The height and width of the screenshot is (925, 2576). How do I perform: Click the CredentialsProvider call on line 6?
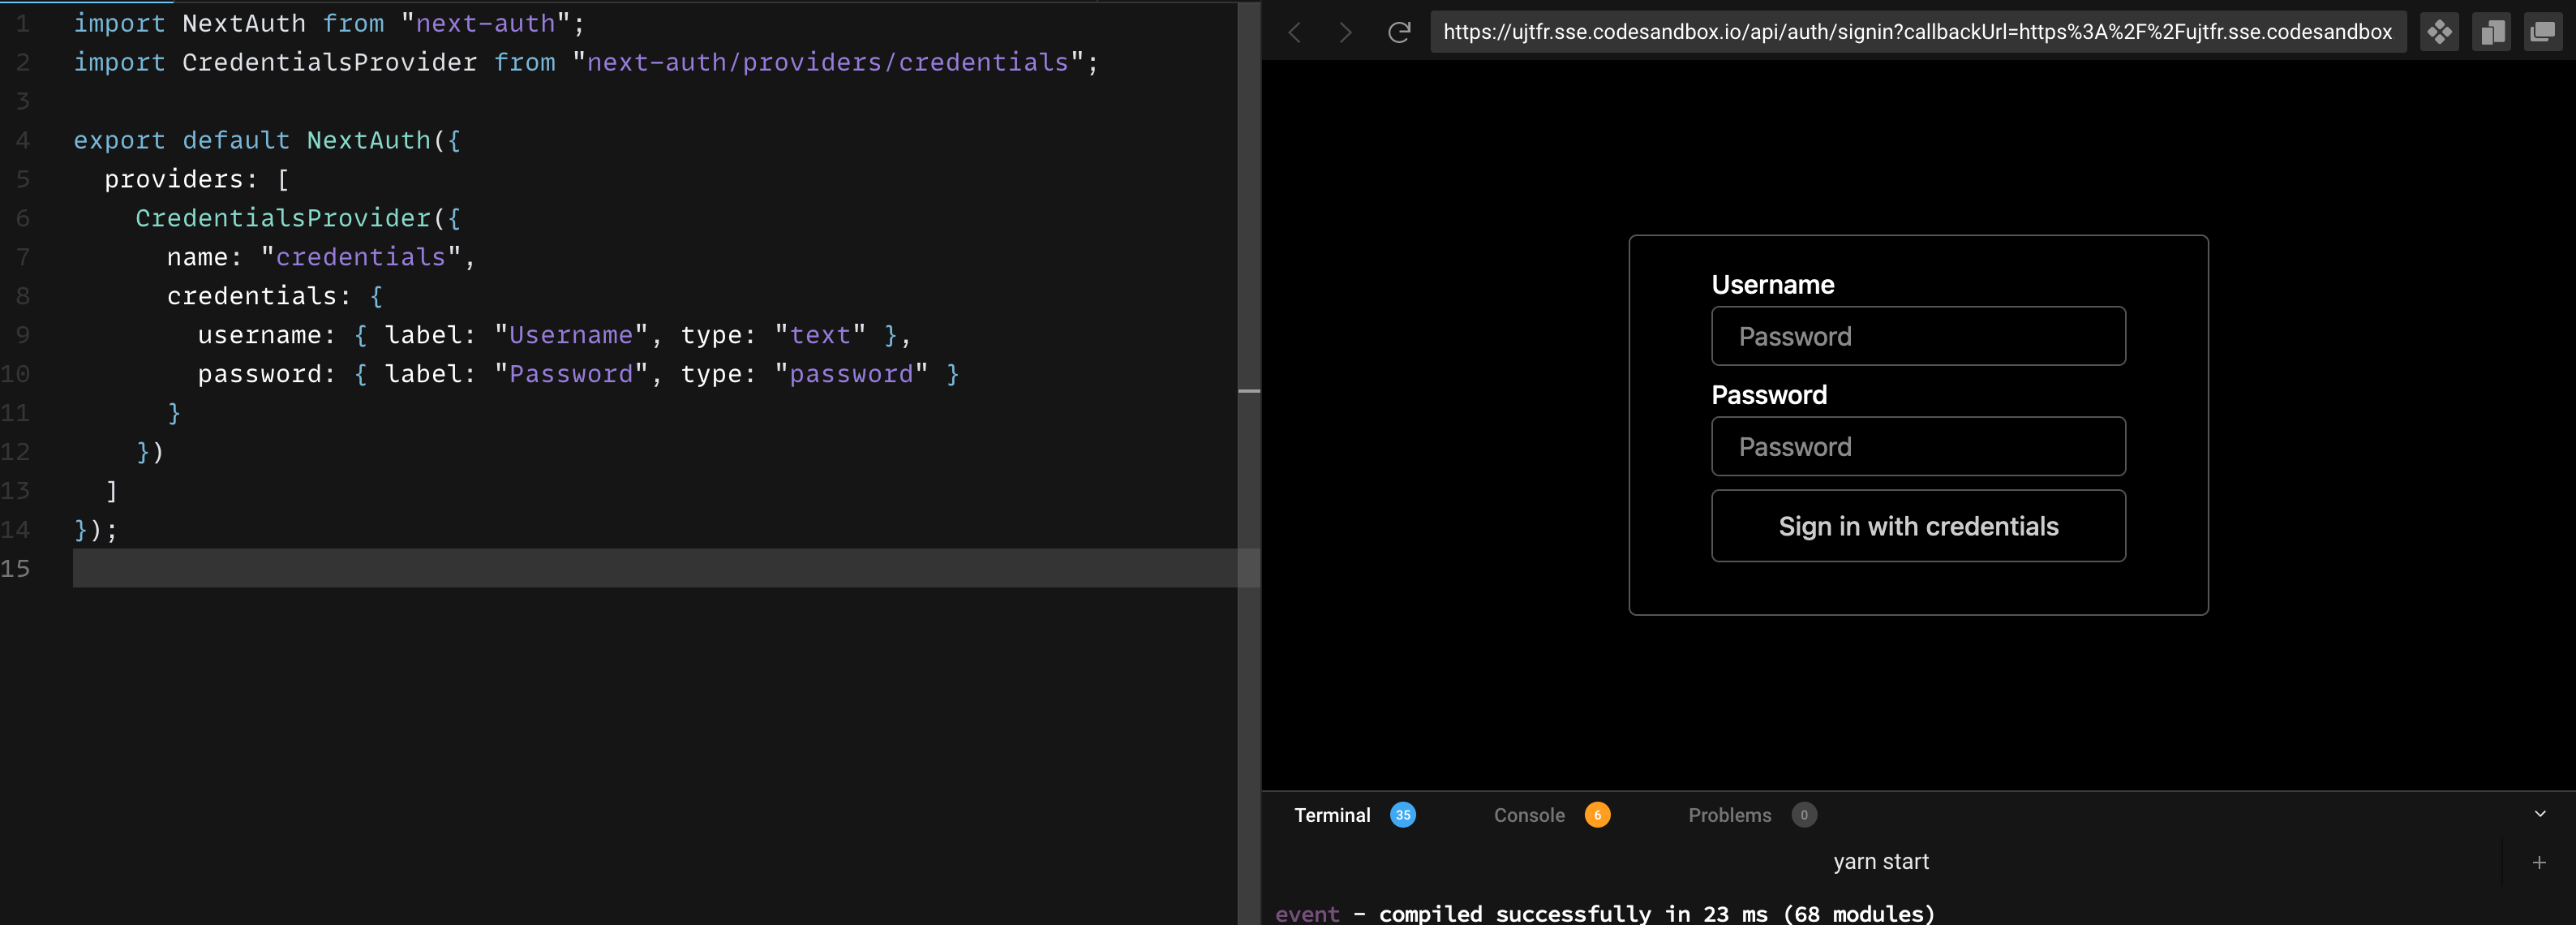pos(283,218)
